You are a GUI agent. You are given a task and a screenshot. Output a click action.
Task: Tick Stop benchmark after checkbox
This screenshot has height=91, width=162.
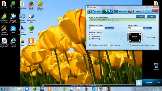coord(90,45)
